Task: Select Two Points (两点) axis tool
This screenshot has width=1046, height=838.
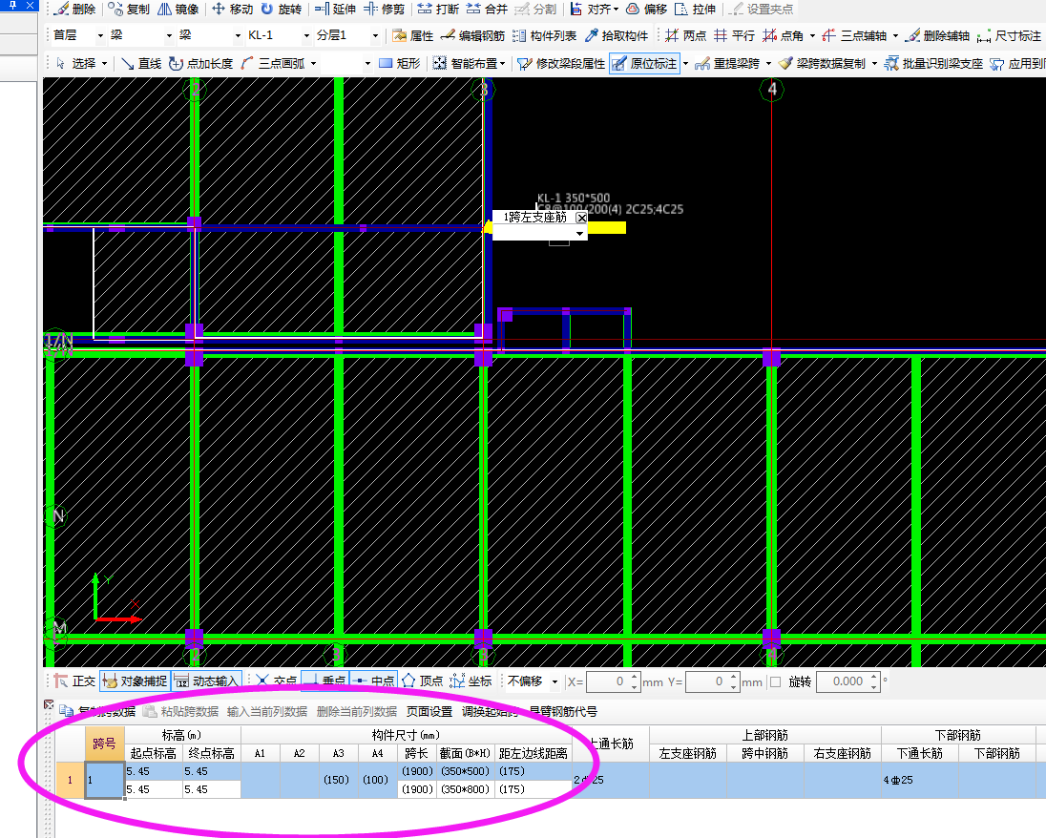Action: pos(685,35)
